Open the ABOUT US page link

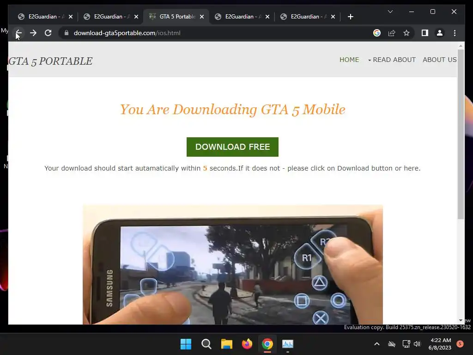pos(440,60)
